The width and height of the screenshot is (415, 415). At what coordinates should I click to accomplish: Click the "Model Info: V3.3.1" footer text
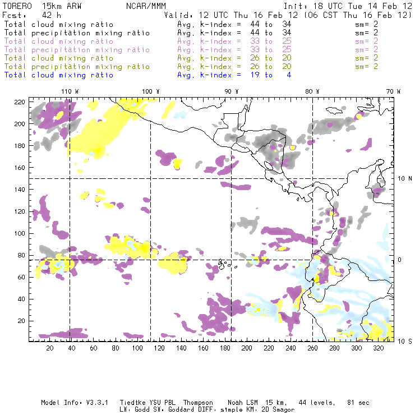(x=75, y=403)
